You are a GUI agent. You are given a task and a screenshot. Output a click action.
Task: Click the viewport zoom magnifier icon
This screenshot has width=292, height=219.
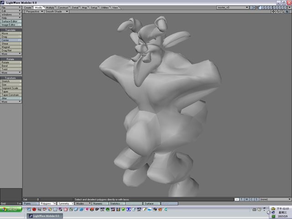[x=282, y=11]
